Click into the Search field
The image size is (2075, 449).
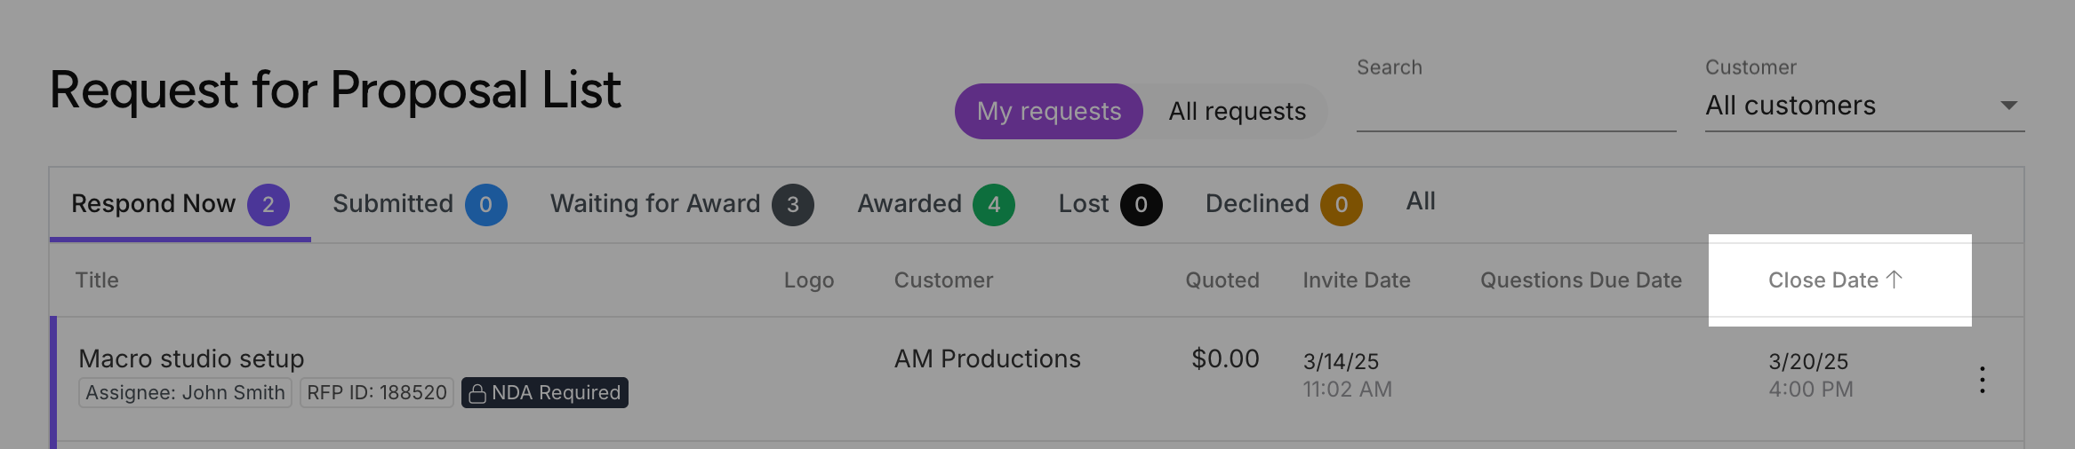pyautogui.click(x=1516, y=108)
